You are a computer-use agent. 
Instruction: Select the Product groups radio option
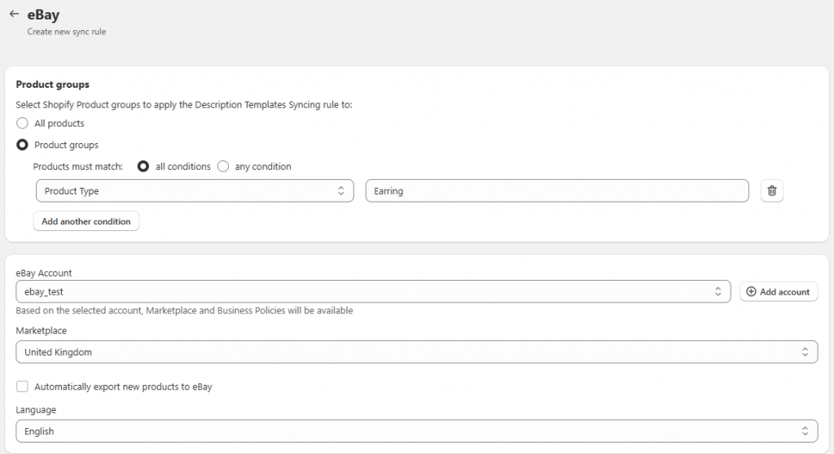[22, 145]
